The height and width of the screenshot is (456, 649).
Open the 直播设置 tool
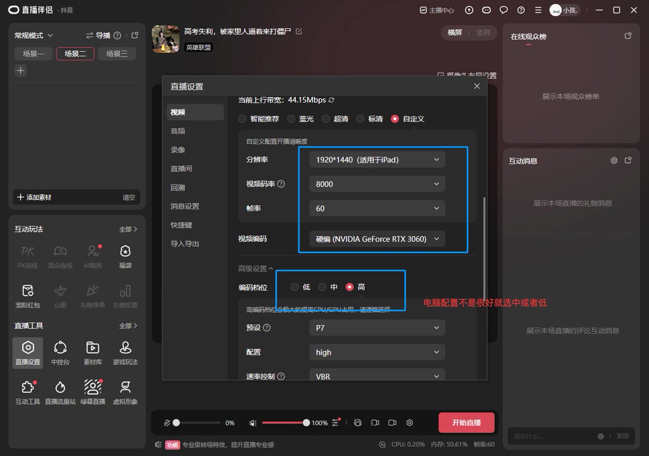tap(28, 353)
